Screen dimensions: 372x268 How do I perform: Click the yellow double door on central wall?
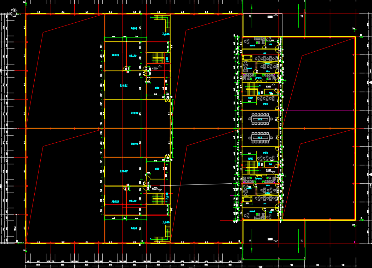[x=168, y=100]
